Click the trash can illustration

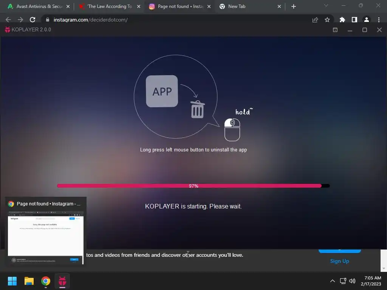197,109
